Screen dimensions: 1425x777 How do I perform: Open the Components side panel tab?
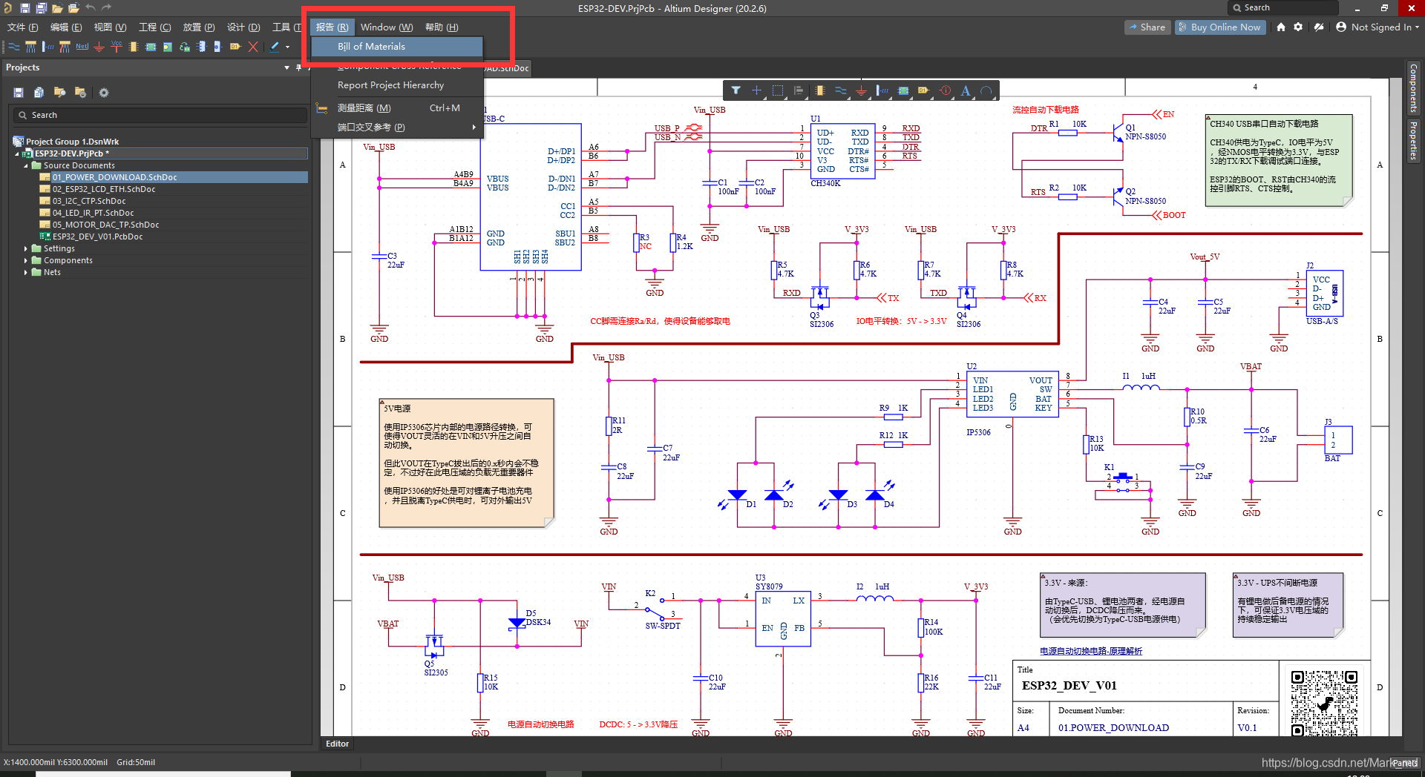1413,87
